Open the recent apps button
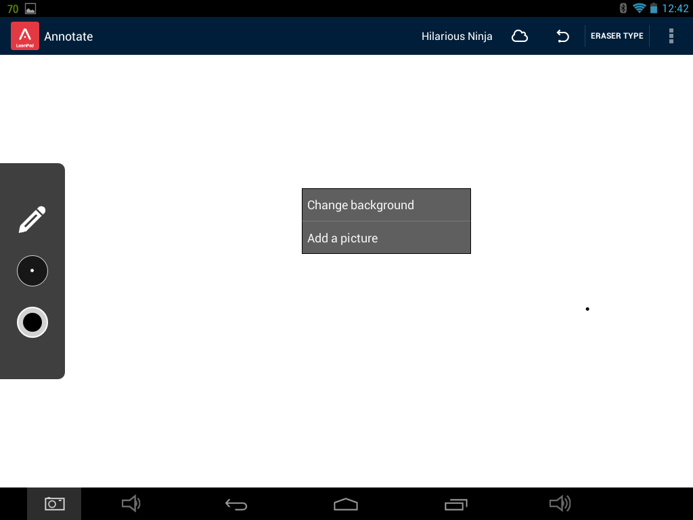Image resolution: width=693 pixels, height=520 pixels. (455, 504)
